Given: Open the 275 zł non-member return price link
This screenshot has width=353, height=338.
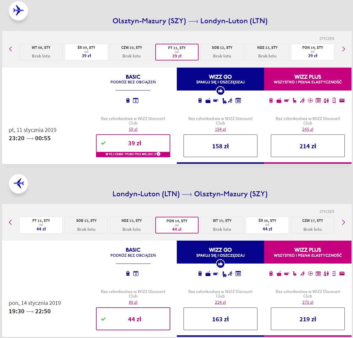Looking at the screenshot, I should [308, 302].
